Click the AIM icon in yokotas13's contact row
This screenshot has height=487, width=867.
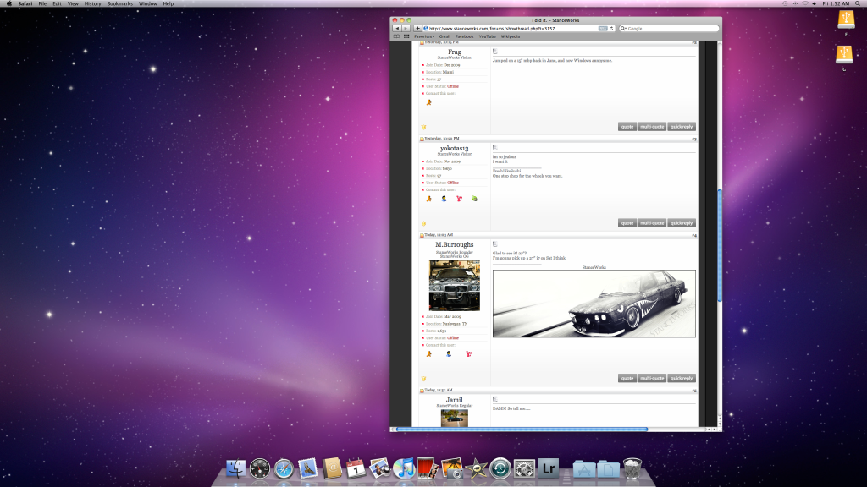428,199
